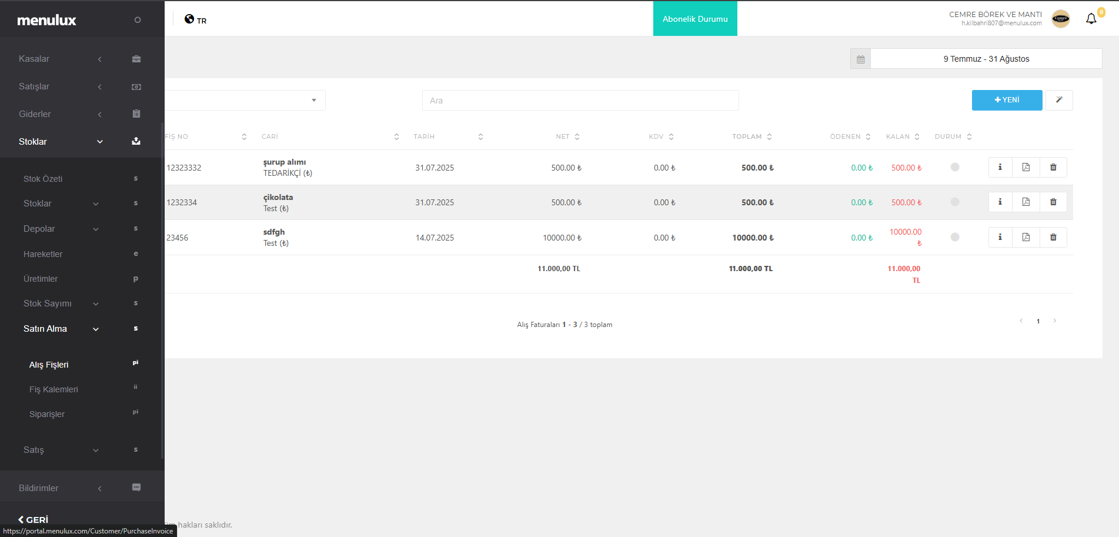Open Stok Özeti menu item
This screenshot has width=1119, height=537.
[x=43, y=179]
